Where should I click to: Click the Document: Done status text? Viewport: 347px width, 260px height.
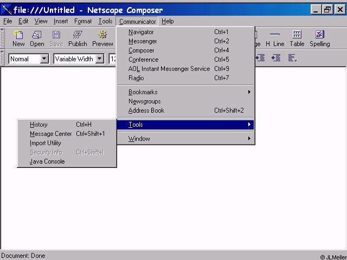(23, 256)
